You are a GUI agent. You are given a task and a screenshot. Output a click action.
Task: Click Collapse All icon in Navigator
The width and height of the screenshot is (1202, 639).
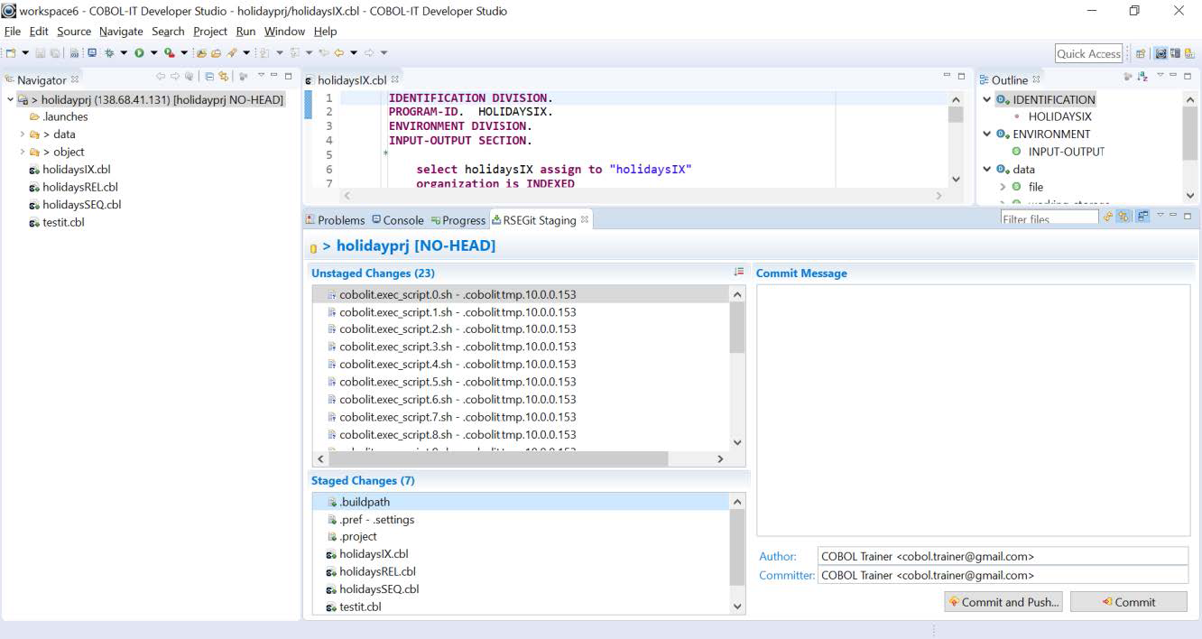209,77
